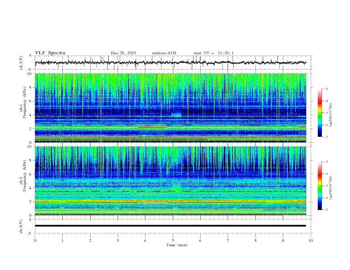Click the ch.2 spectrogram color bar
The height and width of the screenshot is (270, 350).
[x=320, y=186]
